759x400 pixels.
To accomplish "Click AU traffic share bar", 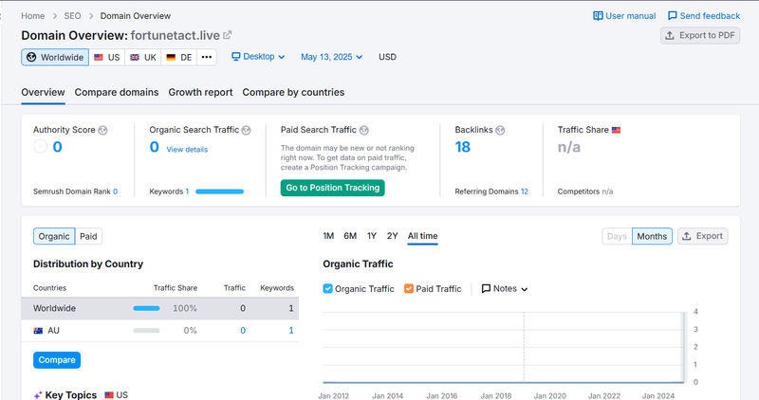I will click(146, 331).
